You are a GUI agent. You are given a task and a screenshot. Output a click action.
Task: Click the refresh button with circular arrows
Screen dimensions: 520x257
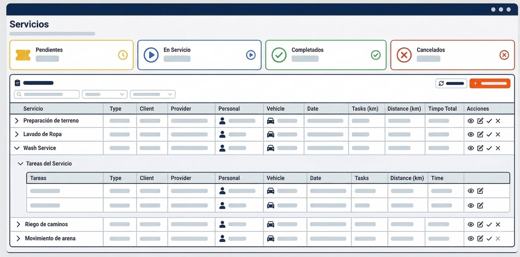click(x=451, y=83)
